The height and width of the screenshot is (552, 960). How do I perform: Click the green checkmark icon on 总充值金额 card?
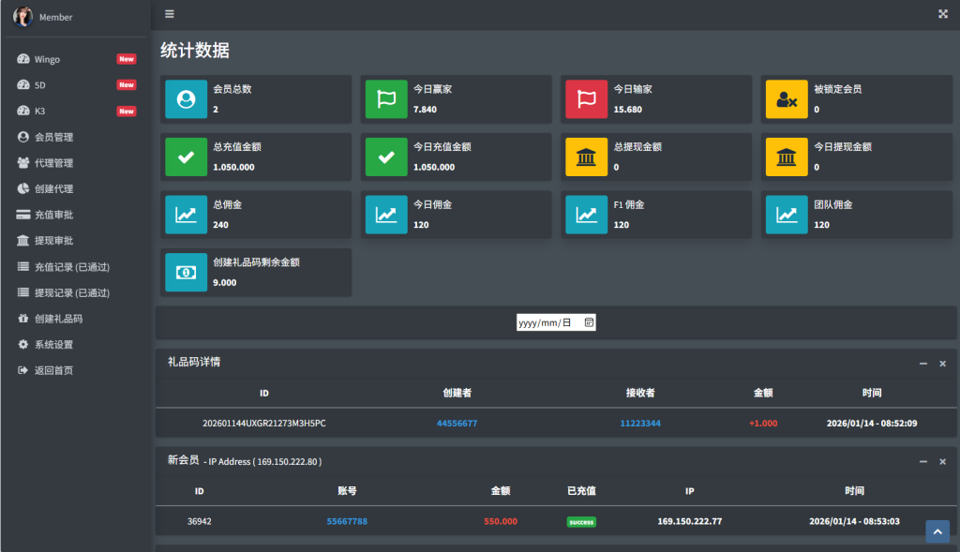click(x=186, y=157)
